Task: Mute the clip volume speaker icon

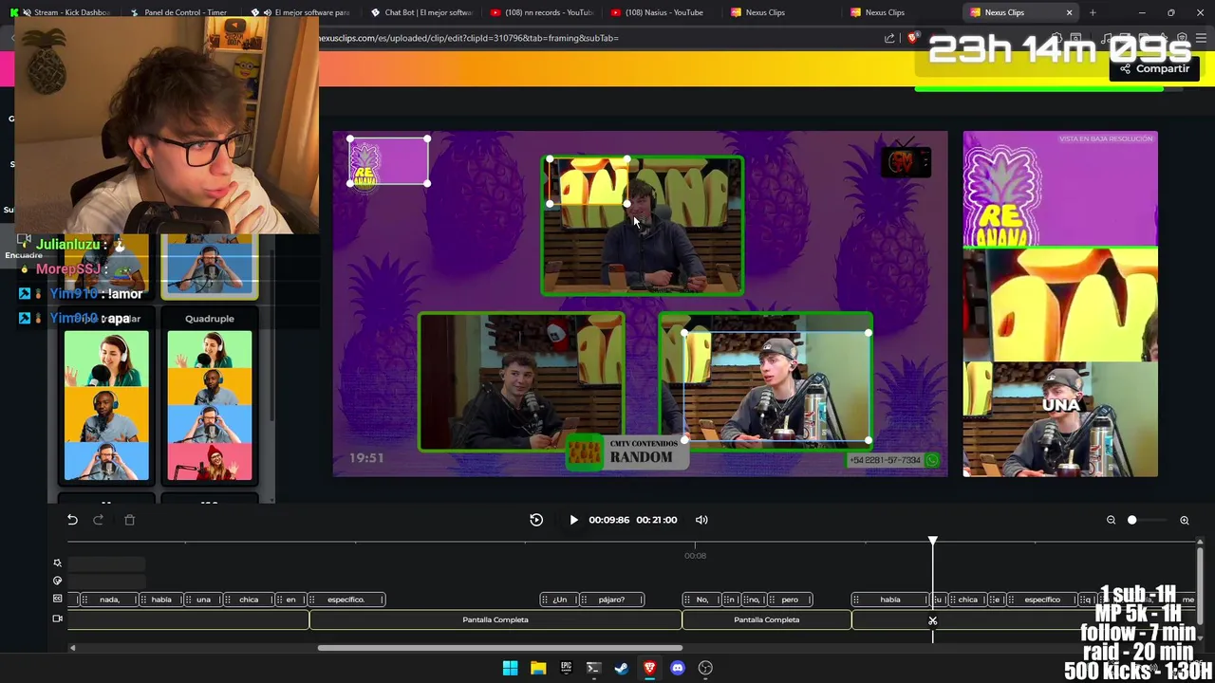Action: coord(701,520)
